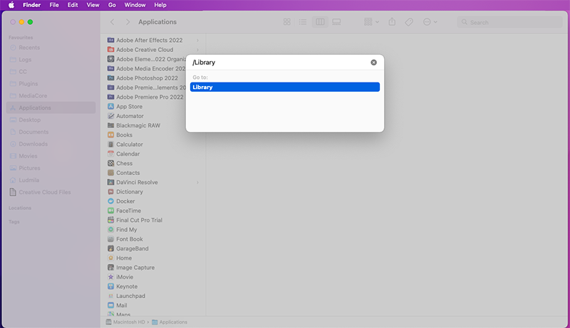Image resolution: width=570 pixels, height=328 pixels.
Task: Select Desktop in the sidebar
Action: point(51,120)
